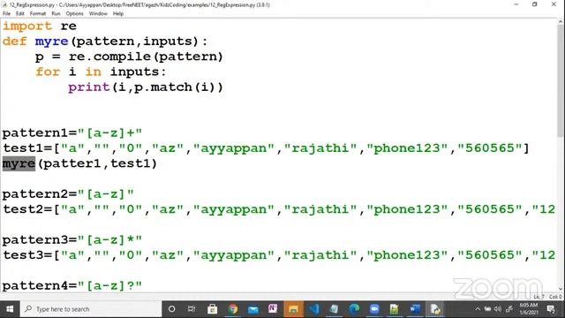Screen dimensions: 565x318
Task: Click 'pattern1' assignment line
Action: 72,133
